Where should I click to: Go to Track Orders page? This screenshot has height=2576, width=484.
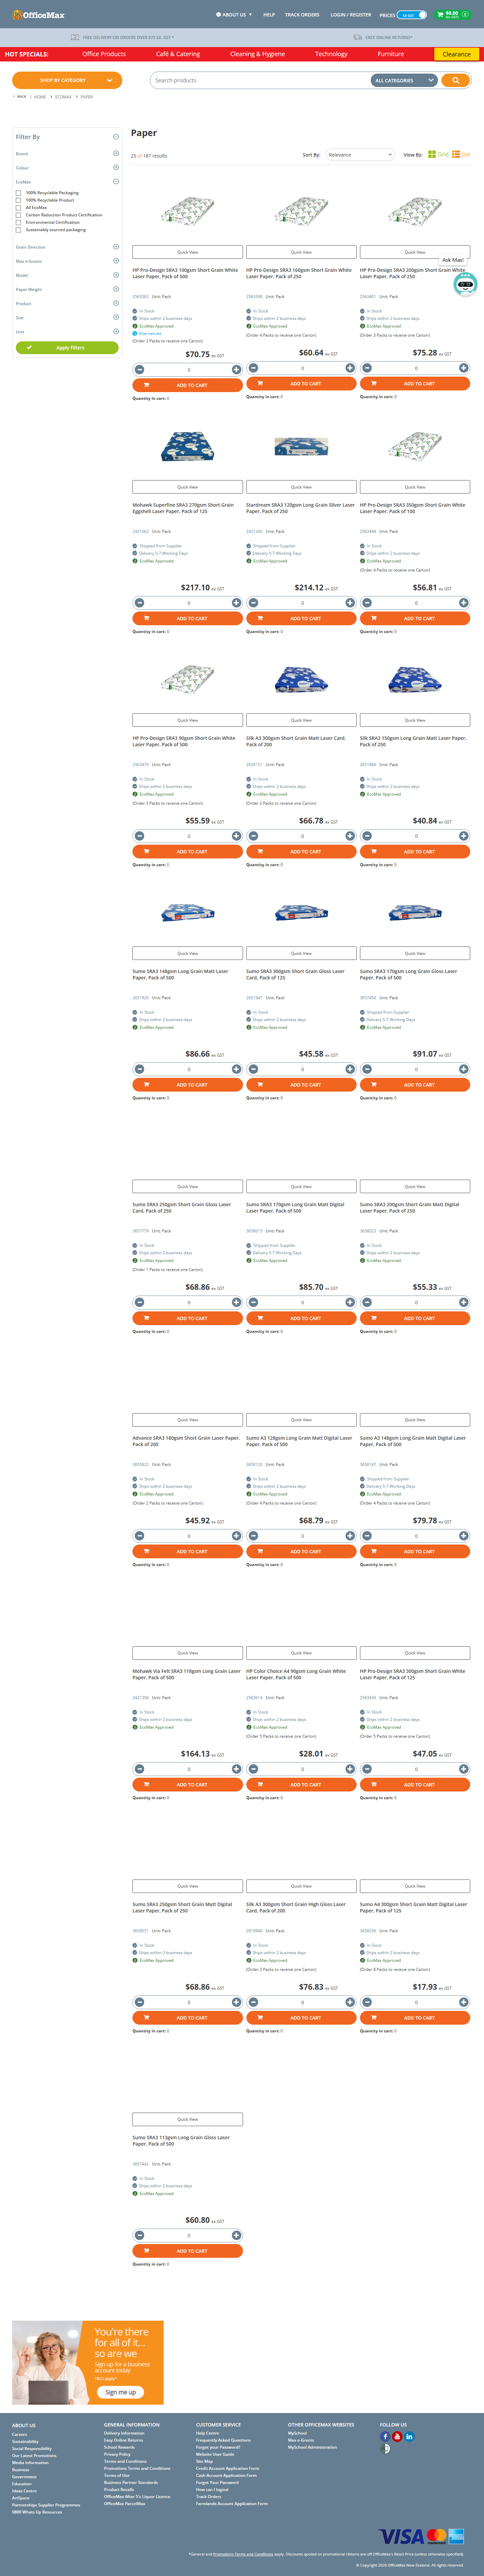(x=302, y=15)
